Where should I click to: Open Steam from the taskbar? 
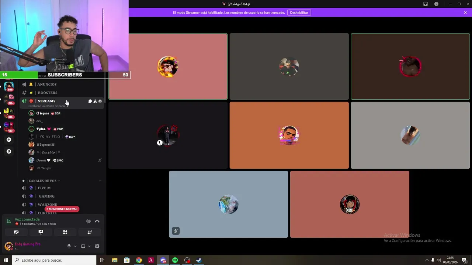coord(199,260)
